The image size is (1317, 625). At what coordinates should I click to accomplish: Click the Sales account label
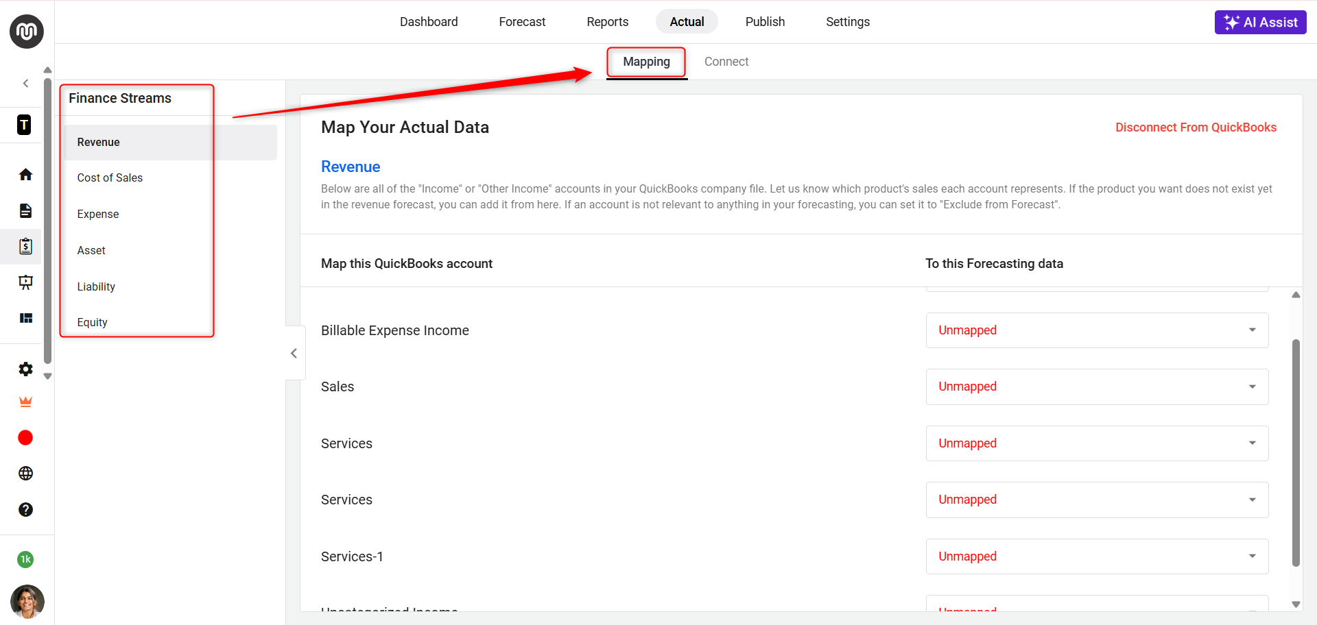[x=337, y=387]
